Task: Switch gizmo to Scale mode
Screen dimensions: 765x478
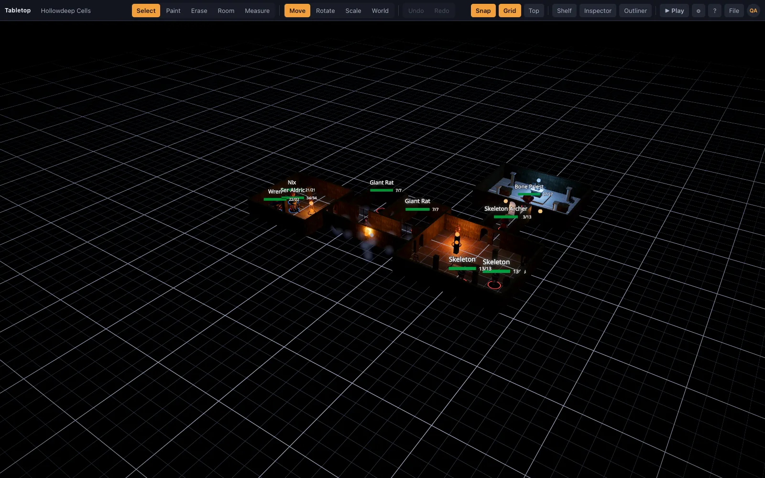Action: coord(353,11)
